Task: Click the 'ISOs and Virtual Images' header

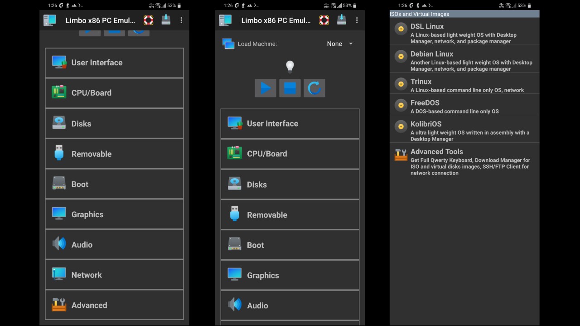Action: pyautogui.click(x=464, y=14)
